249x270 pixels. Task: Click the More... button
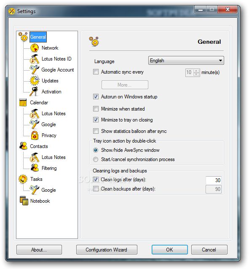[125, 85]
